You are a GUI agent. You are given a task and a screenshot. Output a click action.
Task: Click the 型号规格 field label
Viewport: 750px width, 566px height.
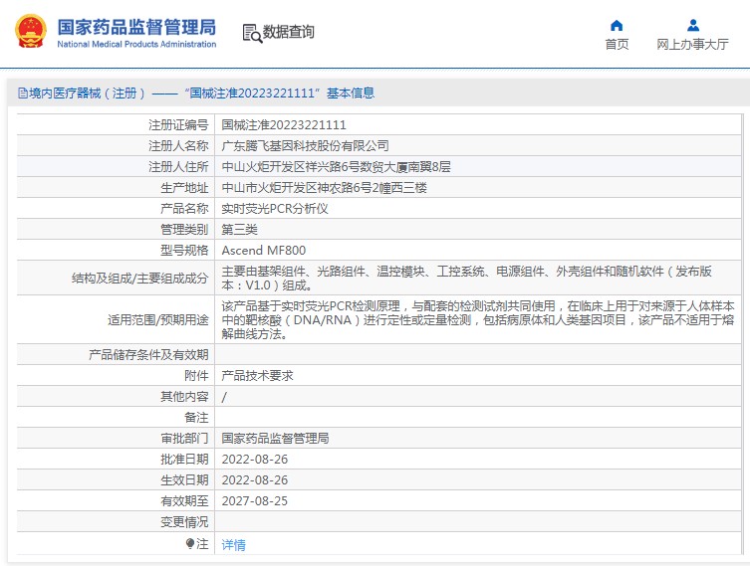(x=184, y=251)
